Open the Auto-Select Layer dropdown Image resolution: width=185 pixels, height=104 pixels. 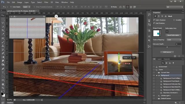point(27,7)
